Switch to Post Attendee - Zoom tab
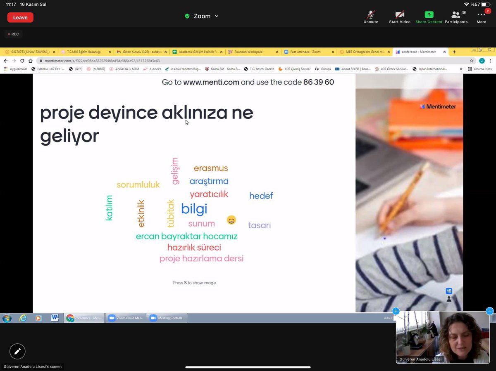 click(309, 52)
